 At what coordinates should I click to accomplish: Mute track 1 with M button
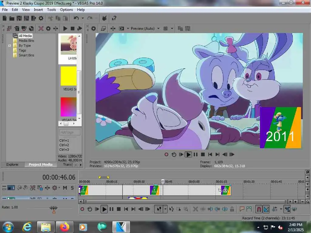coord(65,188)
